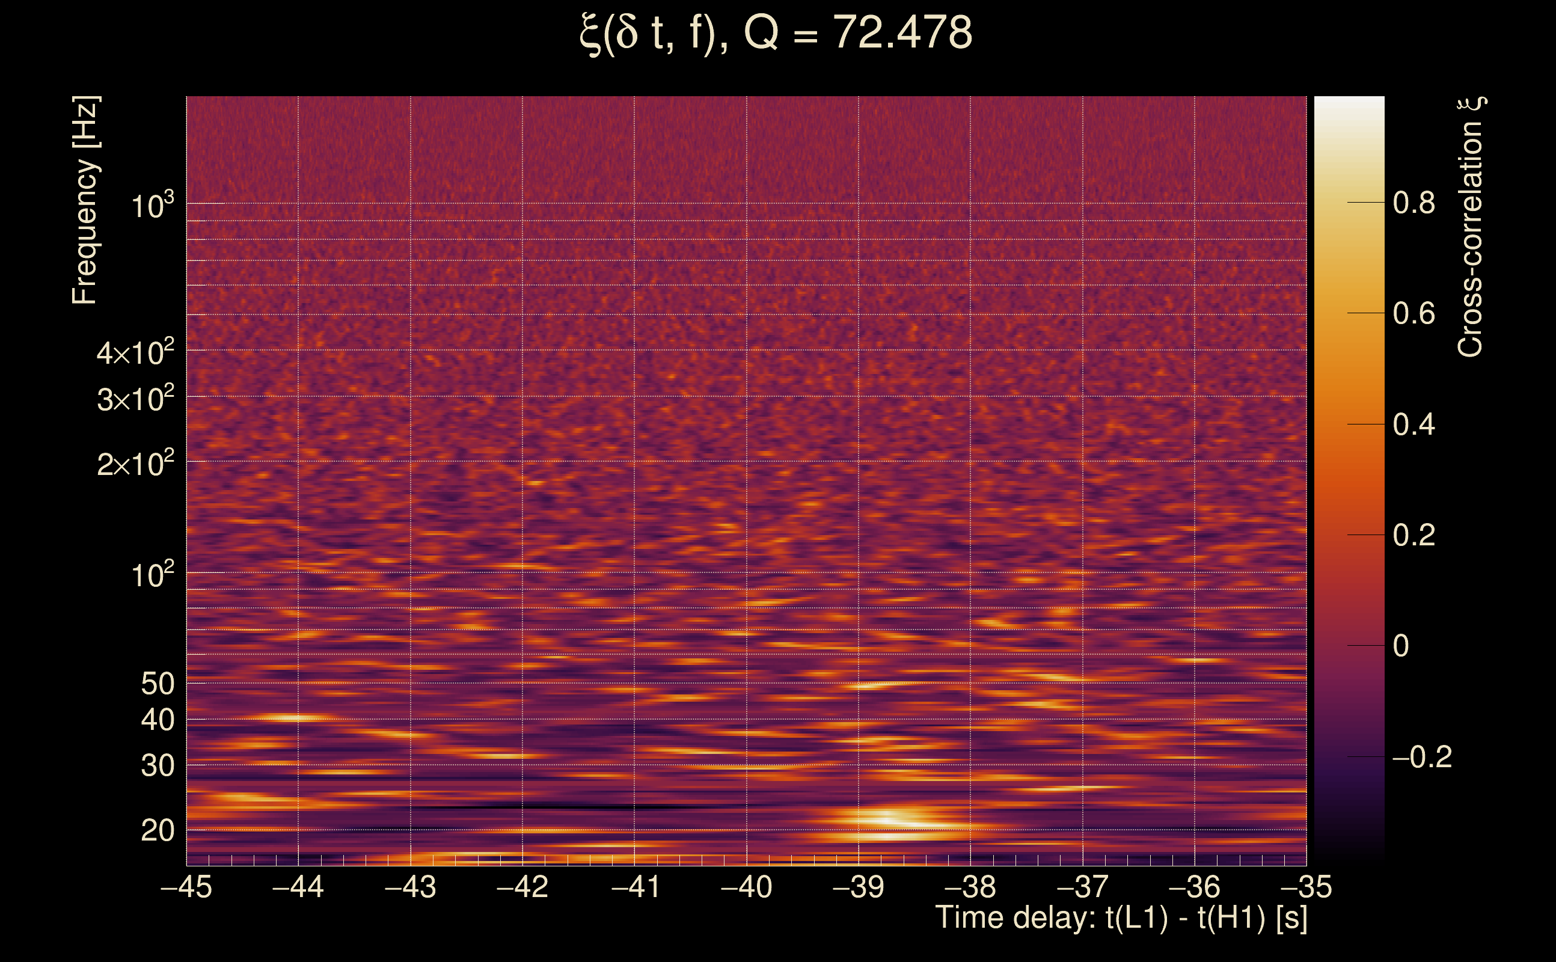This screenshot has height=962, width=1556.
Task: Click the white top of the colorbar
Action: pyautogui.click(x=1349, y=105)
